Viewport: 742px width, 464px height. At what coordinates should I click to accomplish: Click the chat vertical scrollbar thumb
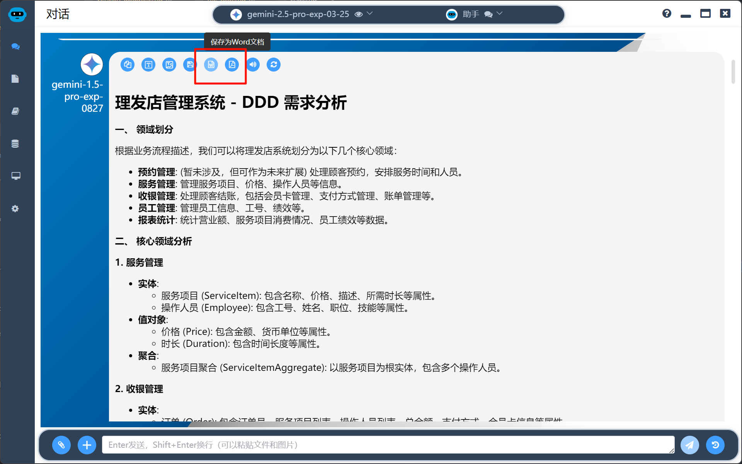coord(733,72)
